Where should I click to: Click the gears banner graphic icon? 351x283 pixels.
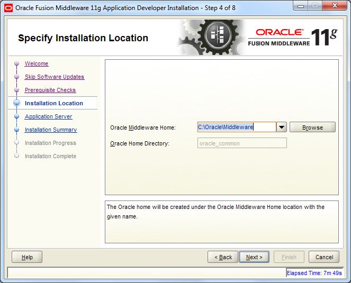[213, 37]
